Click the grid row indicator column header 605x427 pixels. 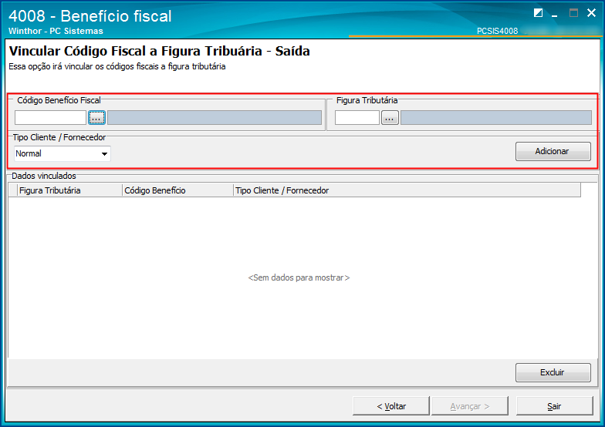coord(12,190)
